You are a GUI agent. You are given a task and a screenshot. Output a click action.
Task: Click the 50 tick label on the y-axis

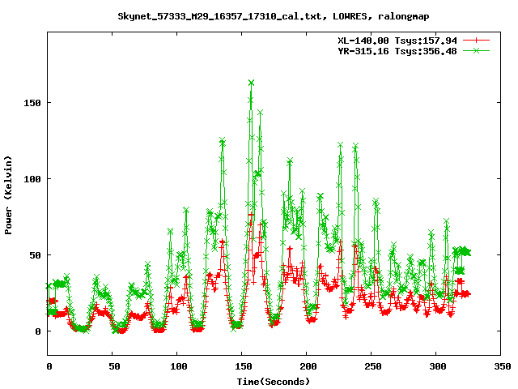(35, 255)
